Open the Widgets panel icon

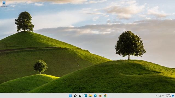[85, 96]
